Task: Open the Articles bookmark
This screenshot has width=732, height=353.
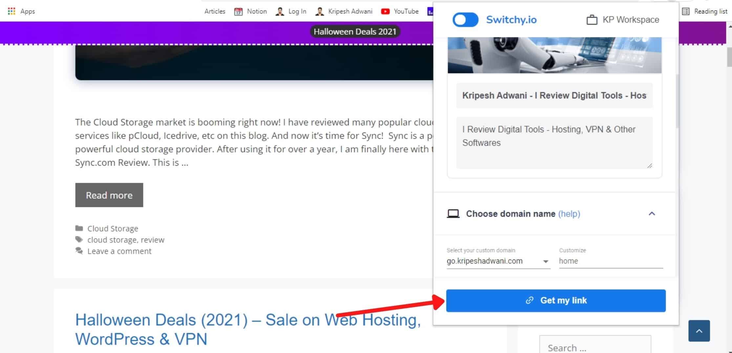Action: (215, 11)
